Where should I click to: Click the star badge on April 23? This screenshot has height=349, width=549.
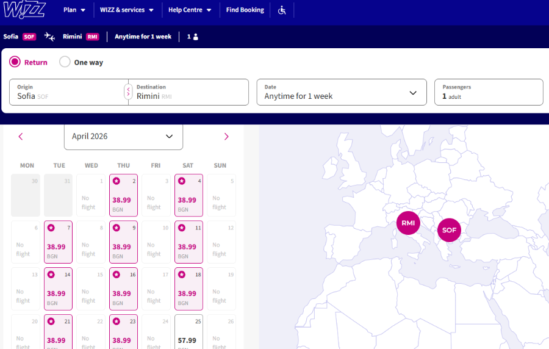(x=117, y=322)
